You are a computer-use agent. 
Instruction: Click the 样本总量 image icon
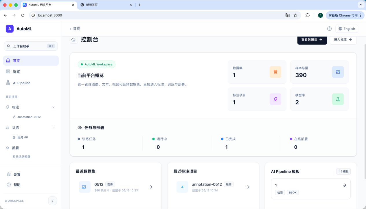tap(338, 72)
